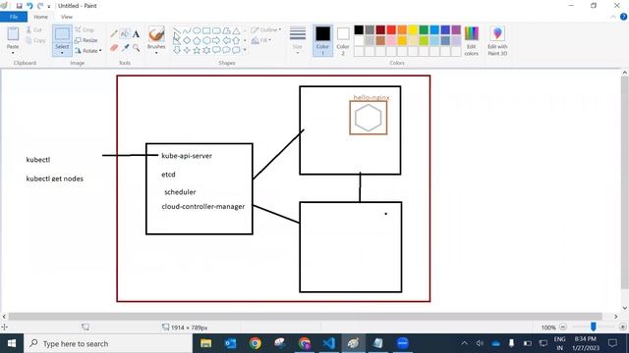Choose the Diamond shape
This screenshot has height=353, width=629.
pos(187,40)
